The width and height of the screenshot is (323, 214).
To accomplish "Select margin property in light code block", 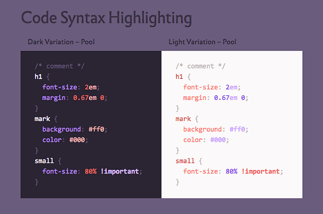I will point(196,97).
